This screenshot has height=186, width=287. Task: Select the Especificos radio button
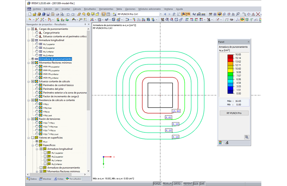[x=37, y=145]
